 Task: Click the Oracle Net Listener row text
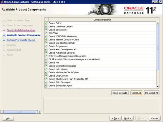pos(58,69)
